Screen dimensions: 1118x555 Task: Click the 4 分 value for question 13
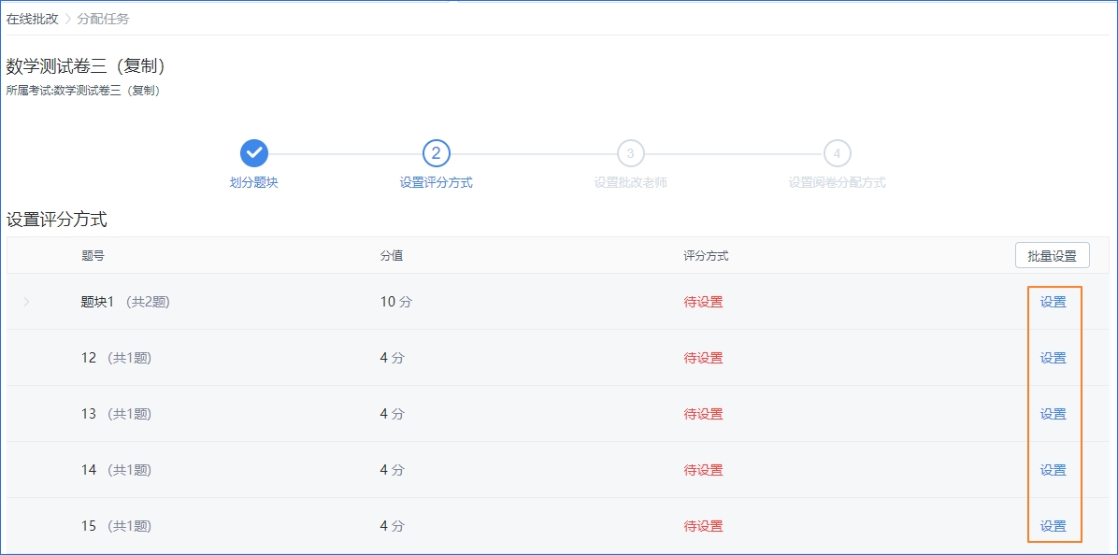(x=393, y=414)
